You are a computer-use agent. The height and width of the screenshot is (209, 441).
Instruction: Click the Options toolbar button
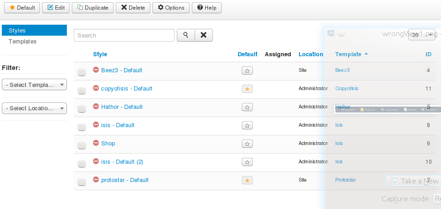point(171,8)
